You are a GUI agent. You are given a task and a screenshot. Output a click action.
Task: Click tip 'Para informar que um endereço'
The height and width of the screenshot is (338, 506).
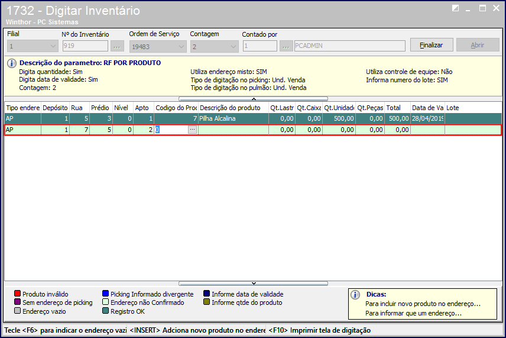click(413, 313)
